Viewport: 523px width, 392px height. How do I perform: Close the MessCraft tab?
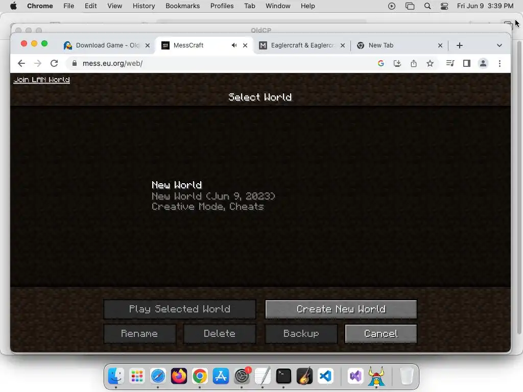click(x=245, y=45)
